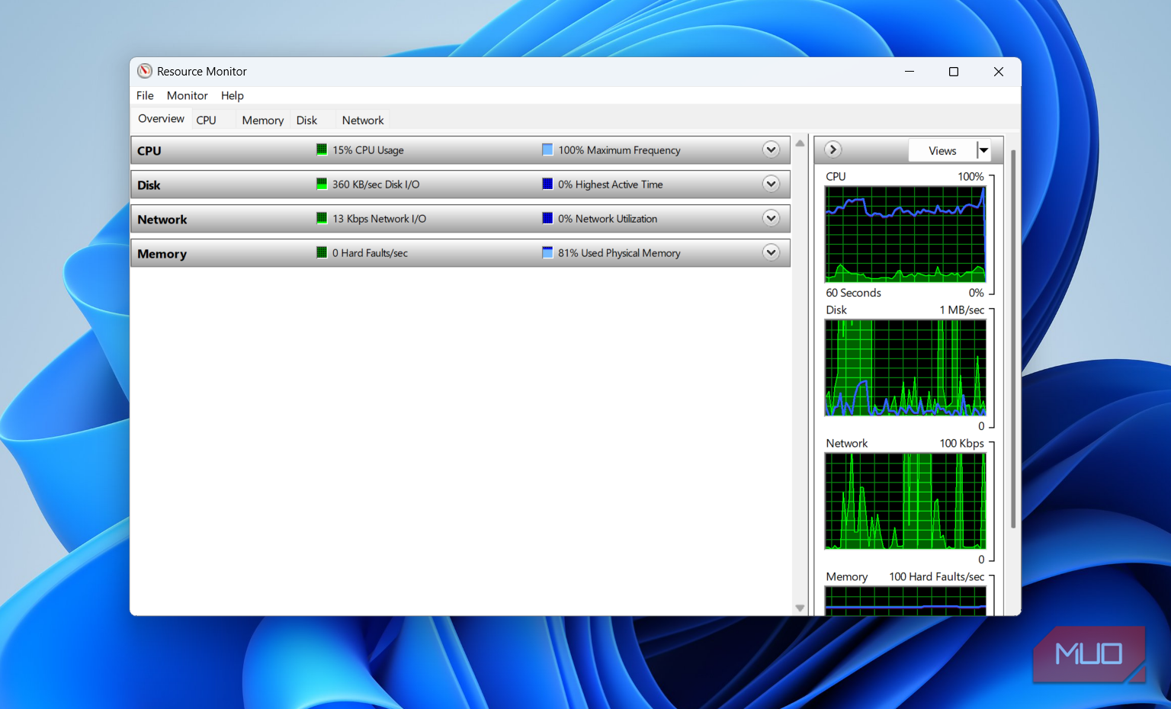
Task: Open the File menu
Action: coord(145,95)
